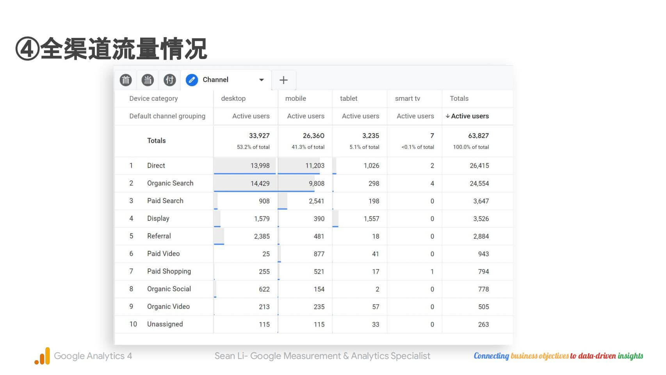666x375 pixels.
Task: Click the mobile column header
Action: click(x=296, y=98)
